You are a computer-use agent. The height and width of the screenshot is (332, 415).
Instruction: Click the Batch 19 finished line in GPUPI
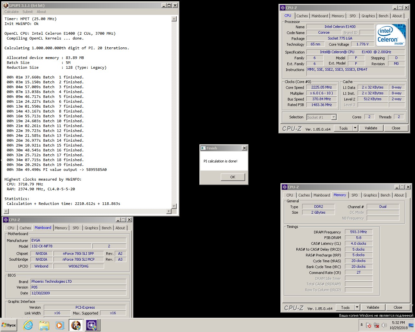tap(45, 165)
